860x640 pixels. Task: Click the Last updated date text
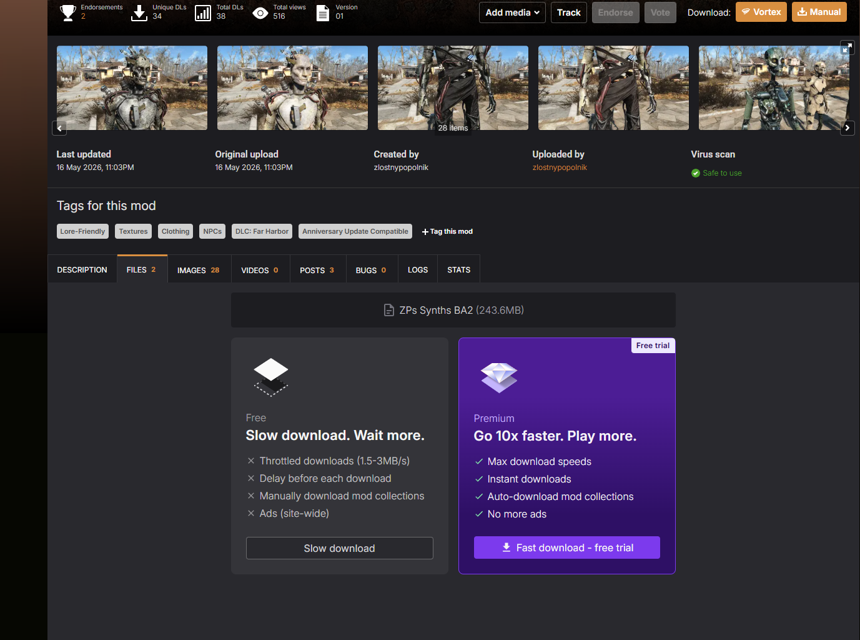(x=95, y=167)
